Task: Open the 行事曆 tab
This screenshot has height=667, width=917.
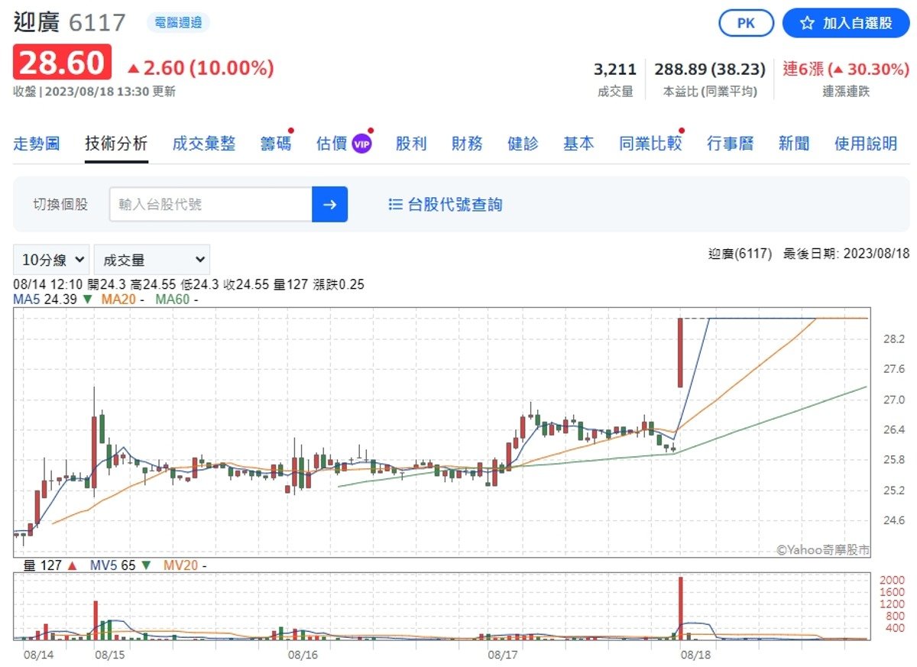Action: point(731,143)
